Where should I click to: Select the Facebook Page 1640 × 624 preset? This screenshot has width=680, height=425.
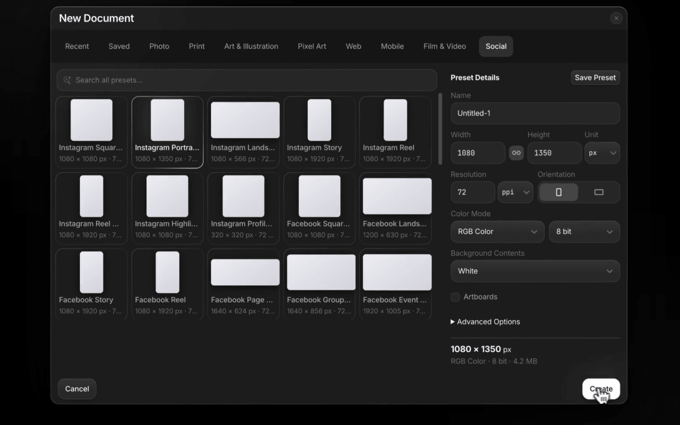point(243,284)
